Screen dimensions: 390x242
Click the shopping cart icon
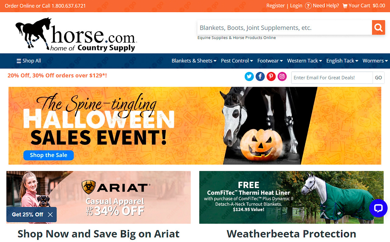pyautogui.click(x=345, y=6)
